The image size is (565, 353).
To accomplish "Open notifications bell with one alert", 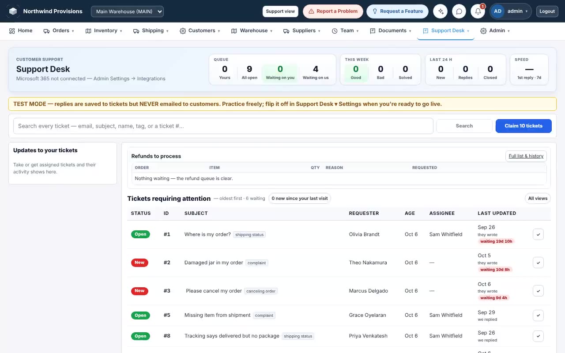I will [x=478, y=11].
